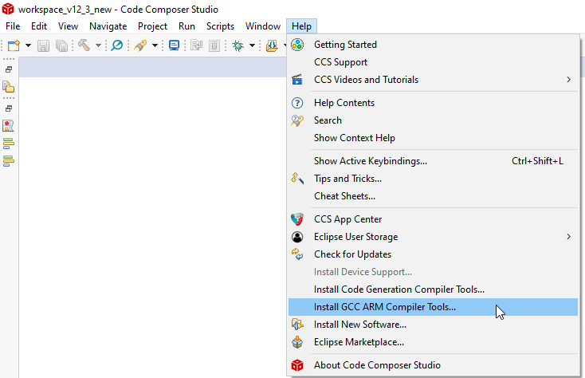Select About Code Composer Studio

(x=377, y=365)
